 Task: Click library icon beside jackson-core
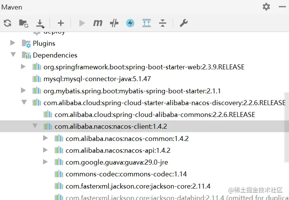tap(59, 186)
